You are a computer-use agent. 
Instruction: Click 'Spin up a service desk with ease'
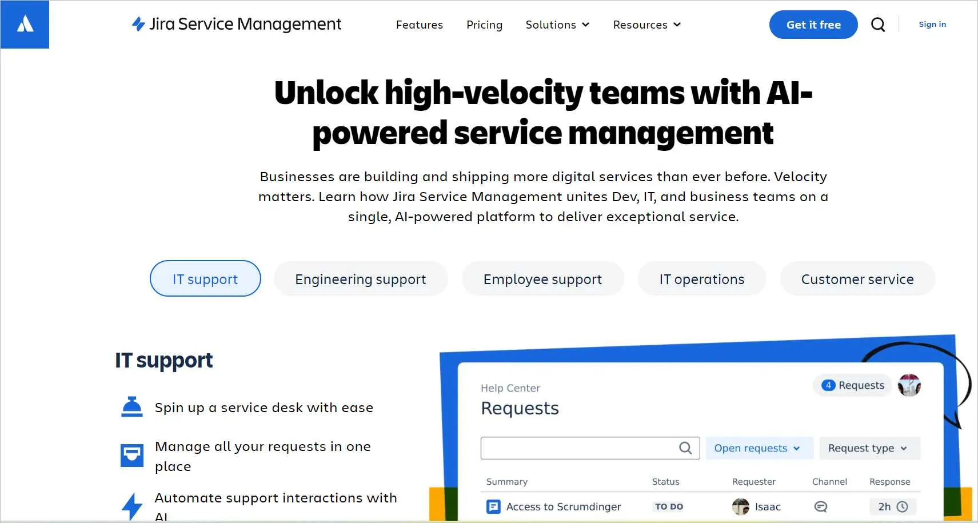(264, 408)
